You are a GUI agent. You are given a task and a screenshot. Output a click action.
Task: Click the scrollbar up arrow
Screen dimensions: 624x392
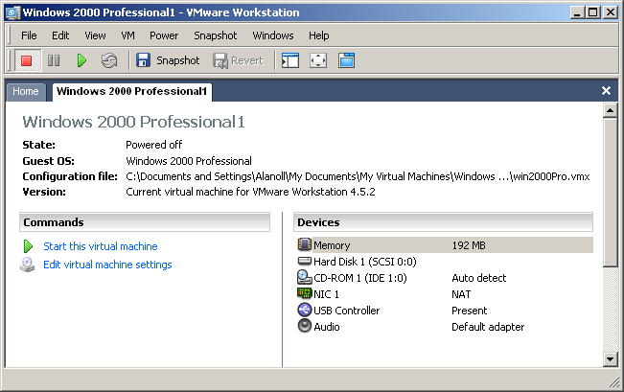tap(610, 110)
